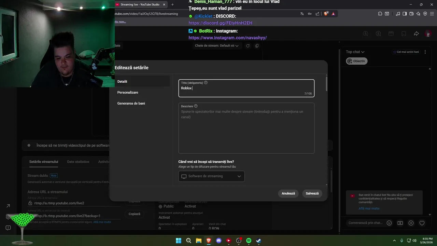This screenshot has height=246, width=437.
Task: Open Windows taskbar search
Action: (x=188, y=241)
